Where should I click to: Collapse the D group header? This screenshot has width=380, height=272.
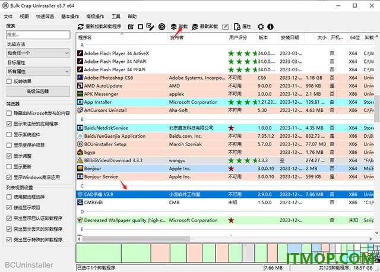coord(82,211)
